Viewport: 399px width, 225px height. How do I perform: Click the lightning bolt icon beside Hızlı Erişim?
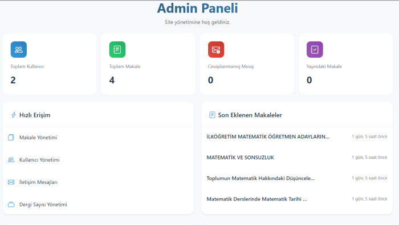pos(14,115)
